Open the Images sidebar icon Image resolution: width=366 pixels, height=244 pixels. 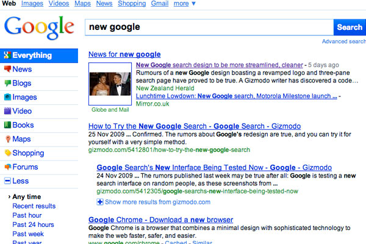7,98
